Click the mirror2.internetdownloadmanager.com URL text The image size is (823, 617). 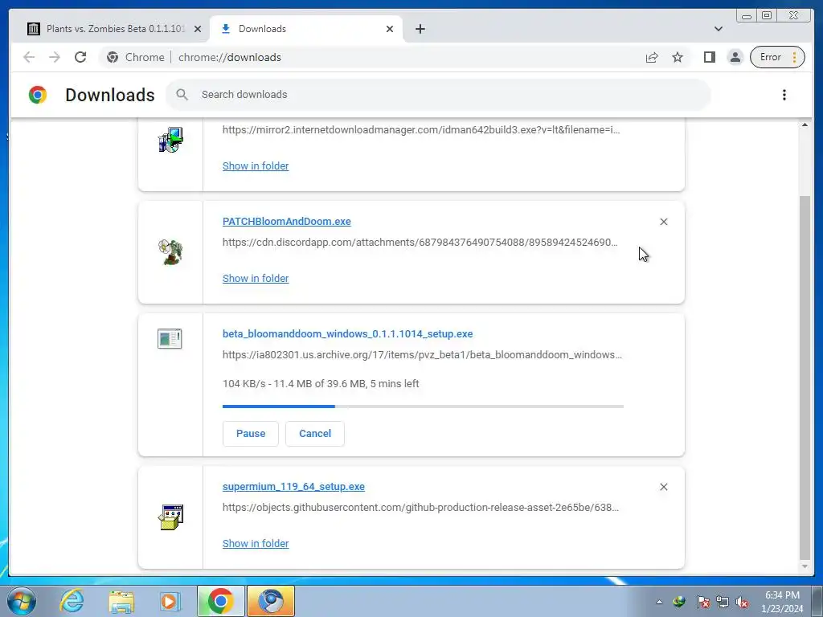point(421,129)
